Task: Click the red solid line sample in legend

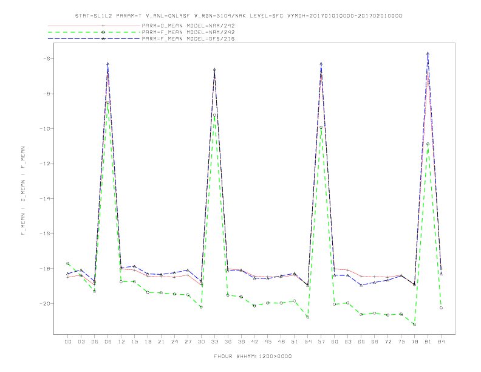Action: click(94, 26)
